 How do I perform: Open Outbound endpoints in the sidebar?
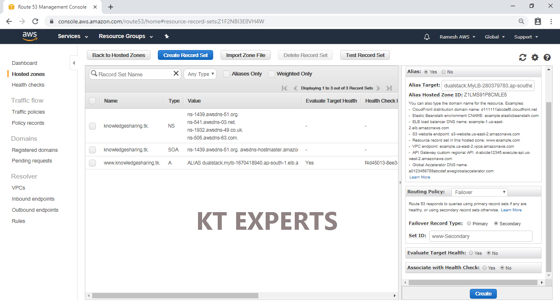35,210
